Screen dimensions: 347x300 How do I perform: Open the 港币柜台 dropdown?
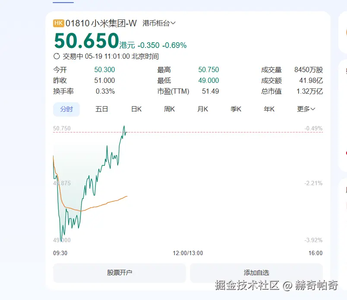click(158, 23)
